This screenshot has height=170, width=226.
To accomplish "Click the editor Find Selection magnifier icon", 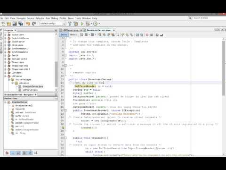I will pos(100,35).
